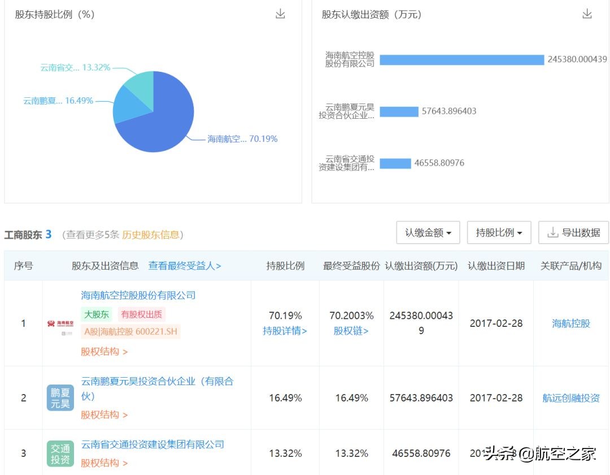Screen dimensions: 610x475
Task: Click the export icon inside the 导出数据 button
Action: pyautogui.click(x=552, y=232)
